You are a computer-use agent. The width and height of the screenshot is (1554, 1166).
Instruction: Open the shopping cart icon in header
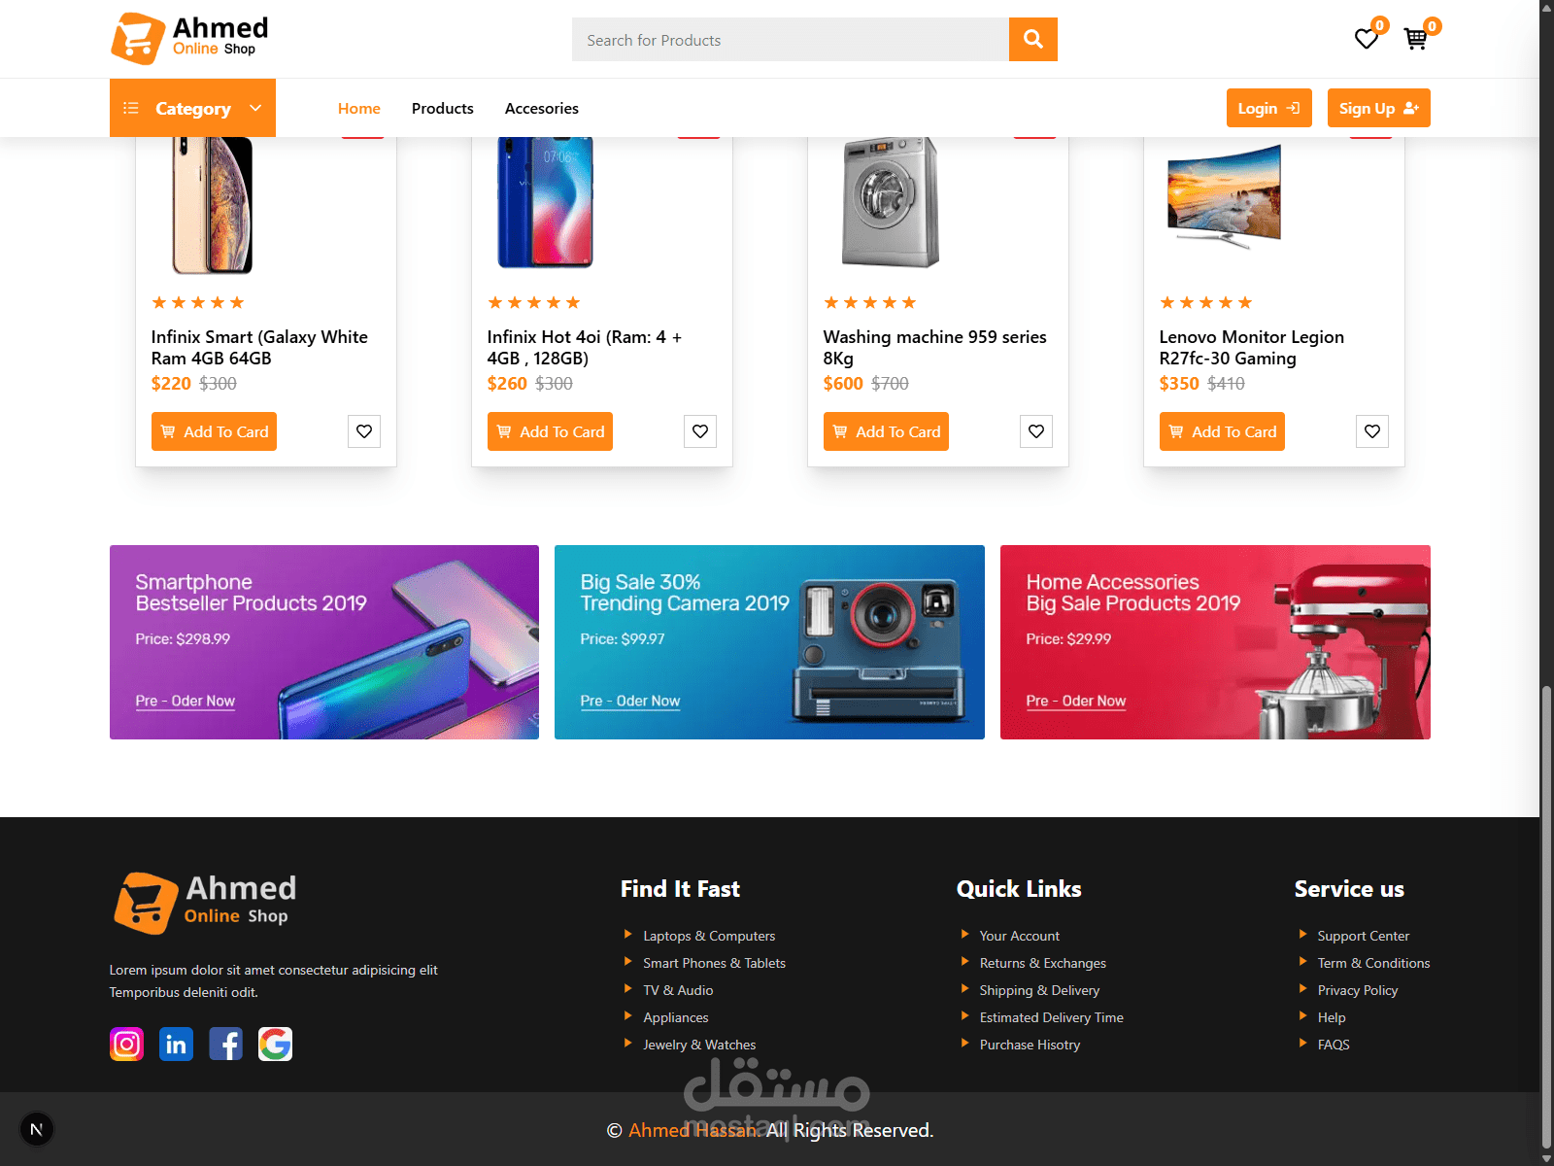pos(1416,39)
